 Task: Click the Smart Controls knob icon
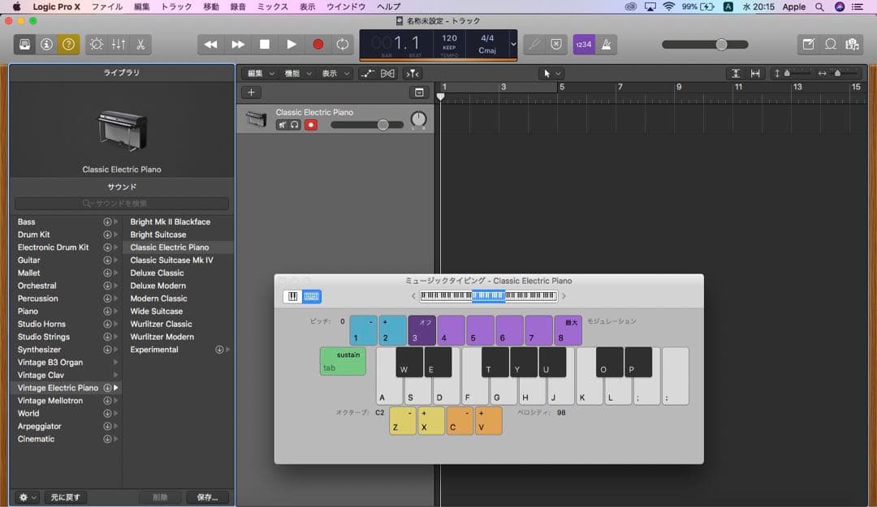97,45
